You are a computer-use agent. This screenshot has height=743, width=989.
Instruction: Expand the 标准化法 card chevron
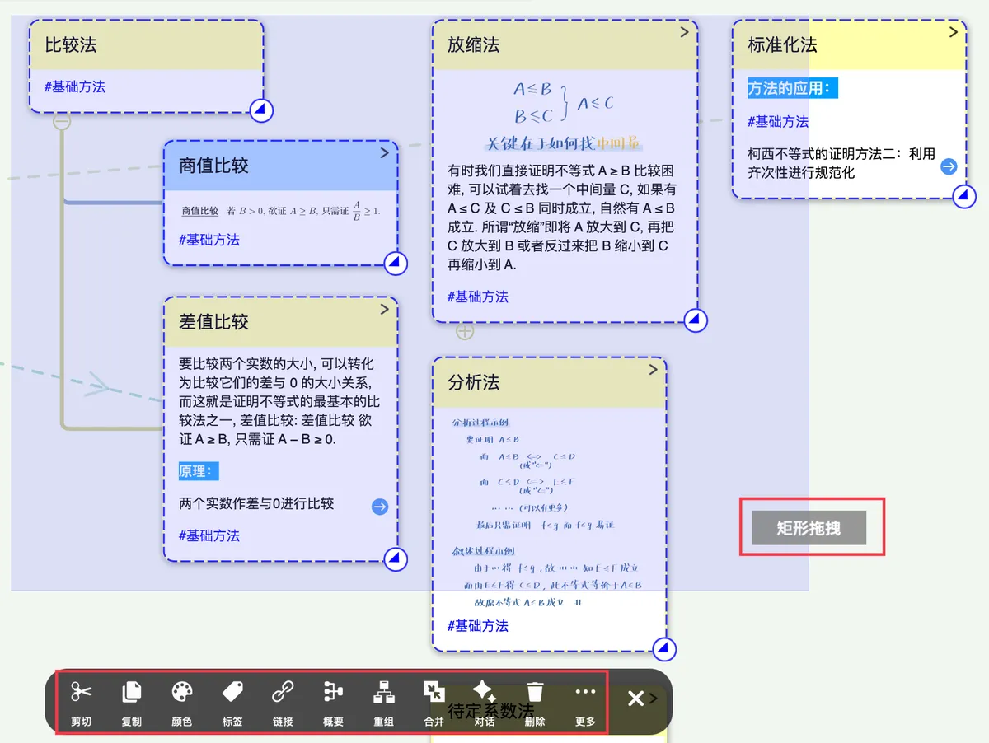954,32
